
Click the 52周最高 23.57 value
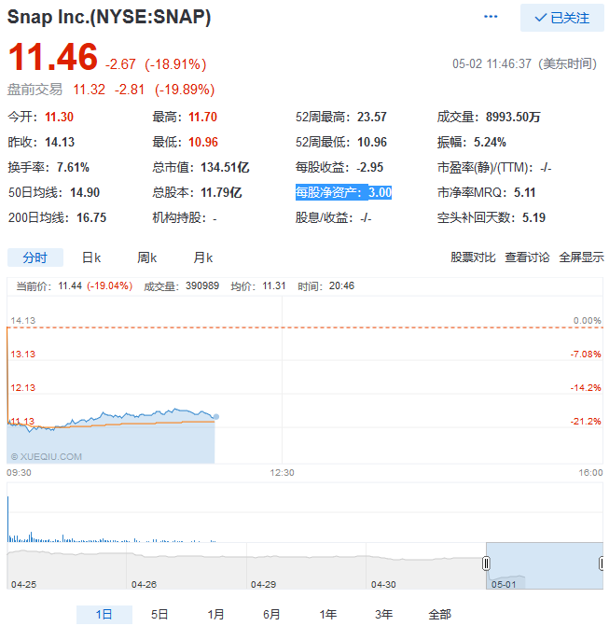click(372, 117)
